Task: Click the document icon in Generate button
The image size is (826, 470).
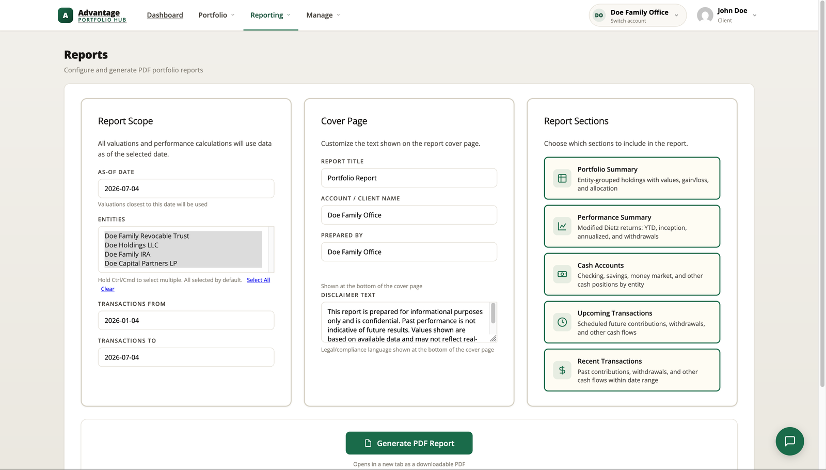Action: tap(368, 443)
